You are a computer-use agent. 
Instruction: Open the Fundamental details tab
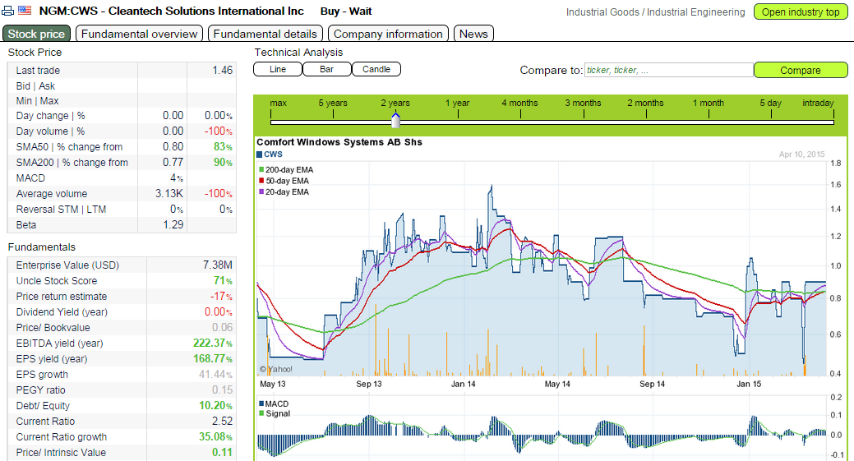(265, 34)
